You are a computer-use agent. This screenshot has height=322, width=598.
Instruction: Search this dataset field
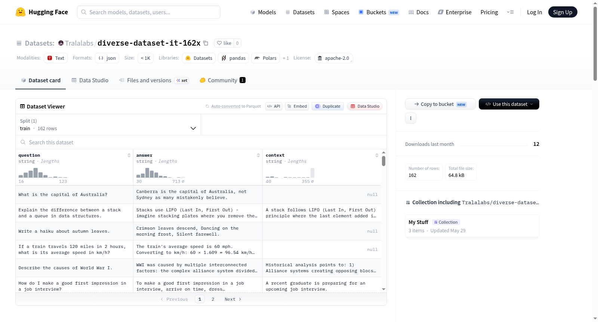tap(201, 142)
